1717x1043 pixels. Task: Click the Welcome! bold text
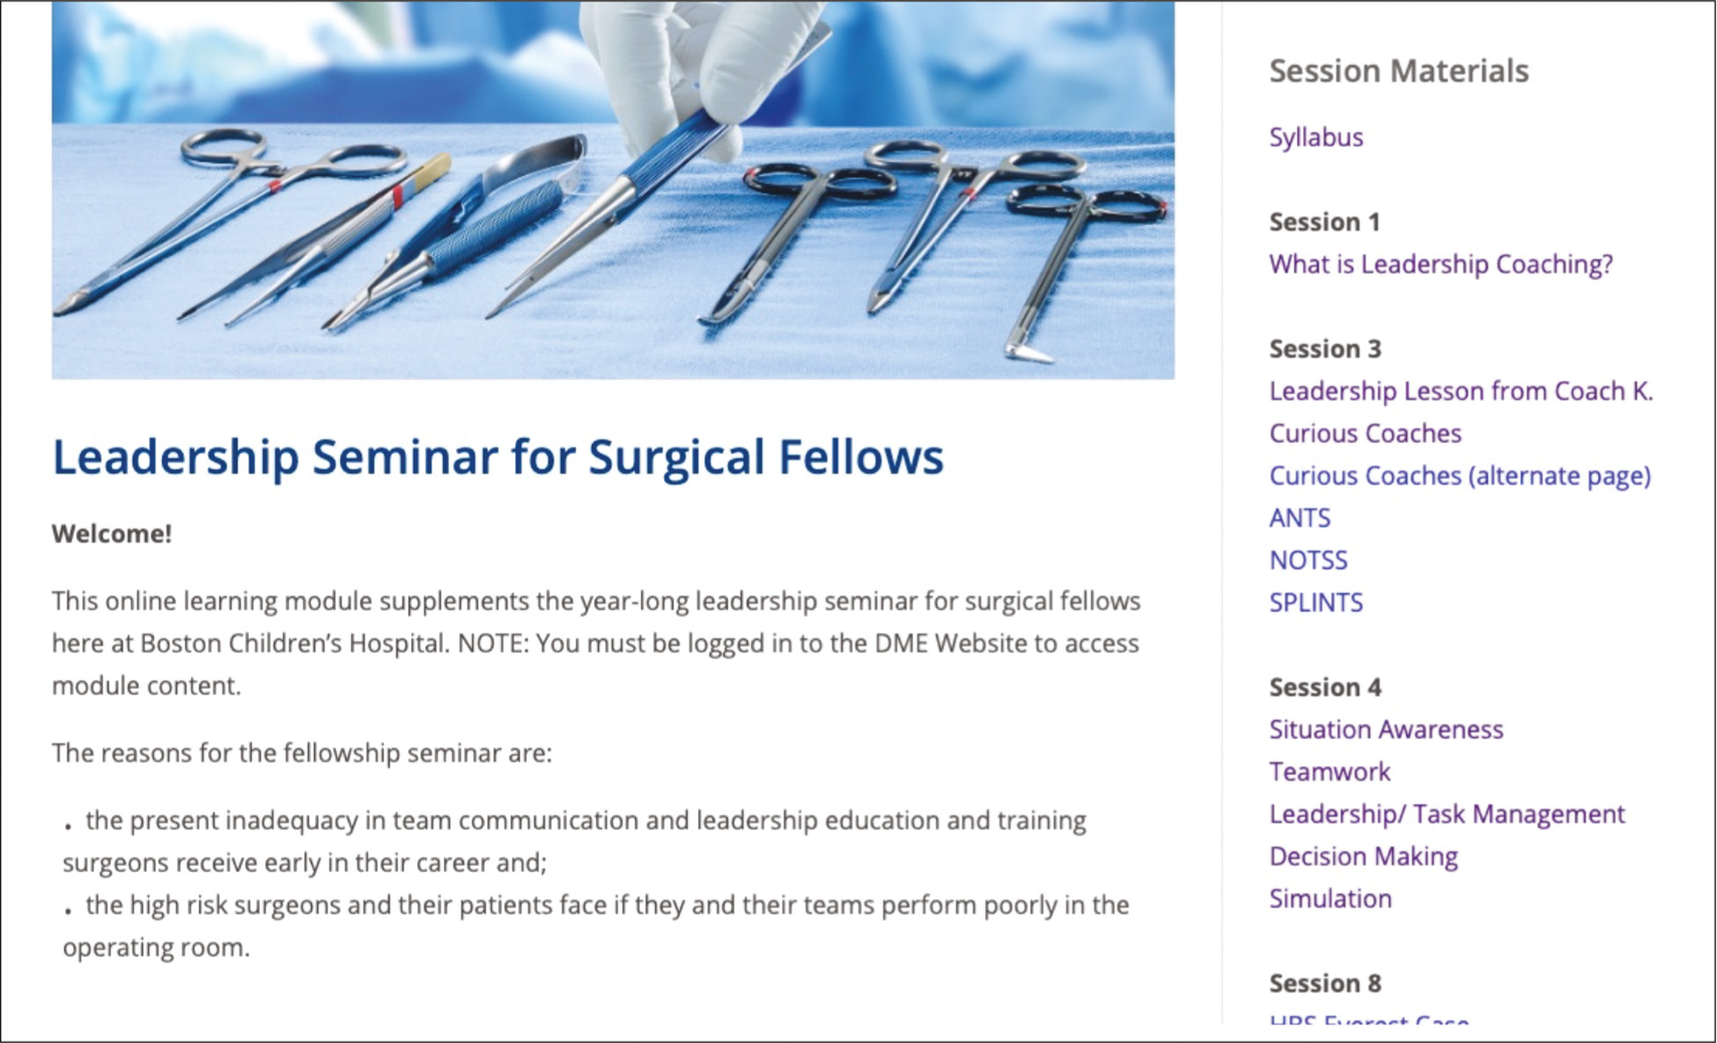coord(112,533)
